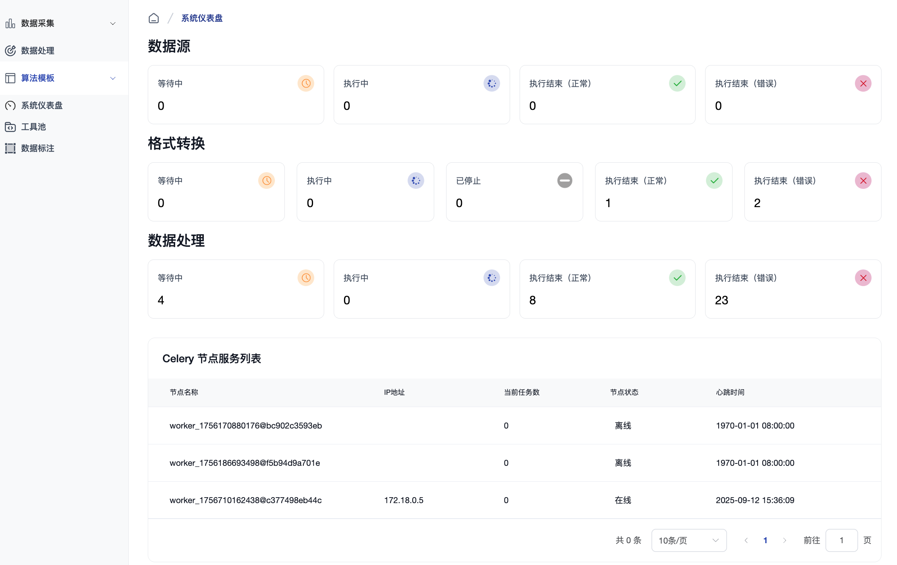Click the 工具池 folder code icon
This screenshot has height=565, width=897.
[10, 127]
